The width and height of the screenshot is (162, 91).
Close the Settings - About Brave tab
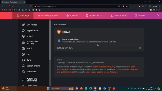24,2
